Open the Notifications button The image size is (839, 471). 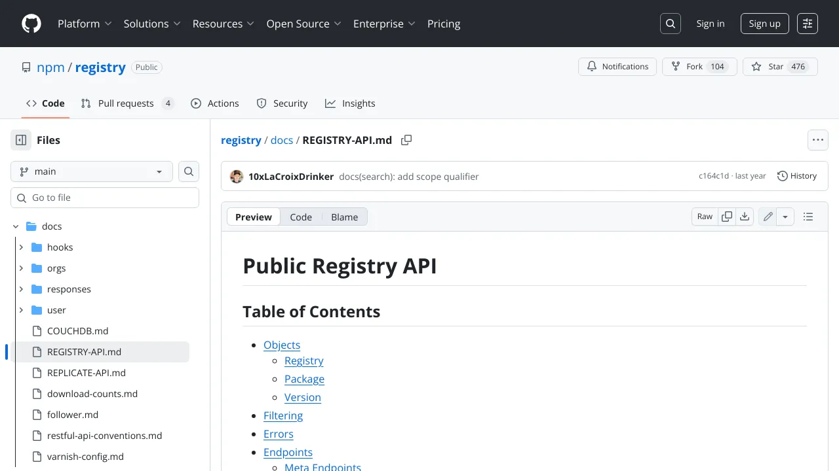(x=617, y=67)
